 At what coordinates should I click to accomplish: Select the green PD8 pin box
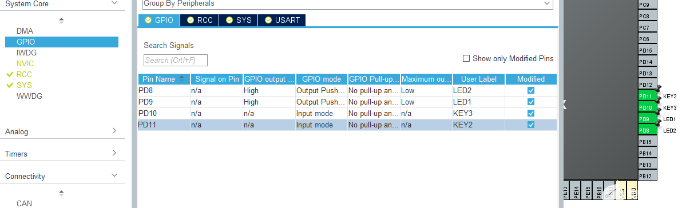click(648, 130)
